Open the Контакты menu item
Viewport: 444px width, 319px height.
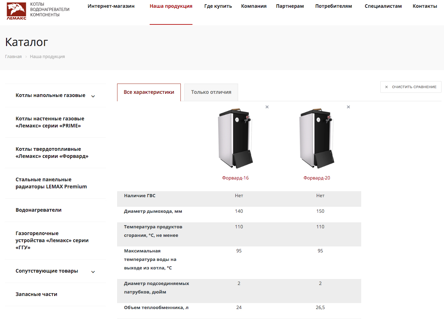click(425, 6)
